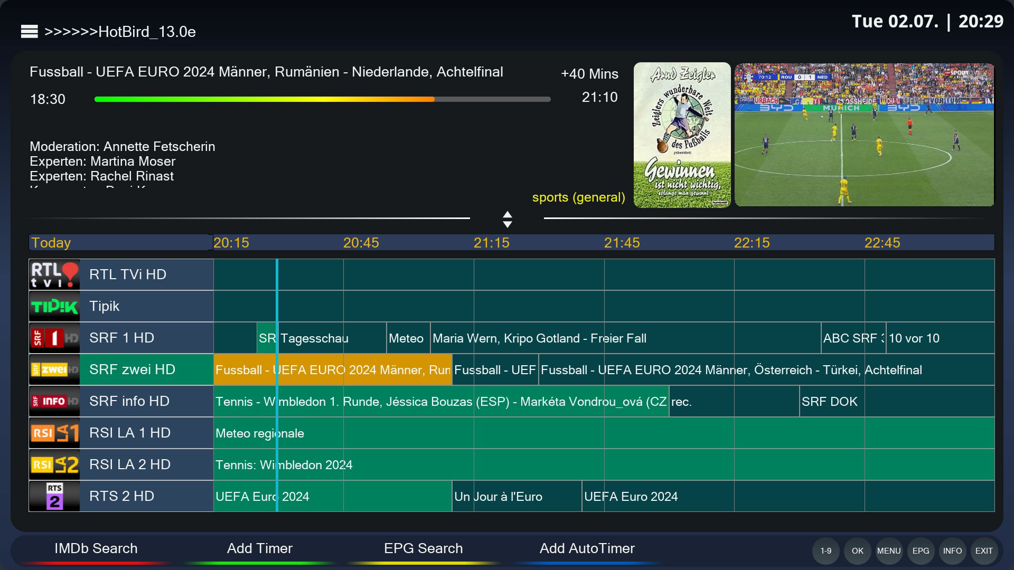Image resolution: width=1014 pixels, height=570 pixels.
Task: Click the live football preview picture
Action: point(865,135)
